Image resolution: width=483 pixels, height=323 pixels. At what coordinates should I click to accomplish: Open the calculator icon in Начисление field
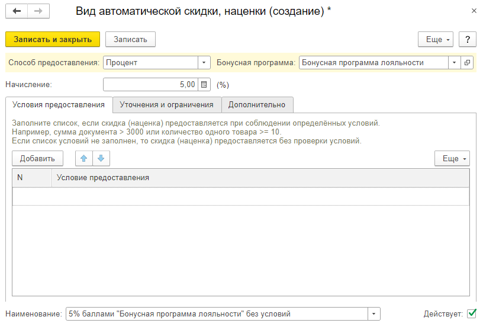(204, 85)
